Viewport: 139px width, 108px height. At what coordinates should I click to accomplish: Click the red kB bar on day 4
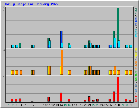coord(20,100)
